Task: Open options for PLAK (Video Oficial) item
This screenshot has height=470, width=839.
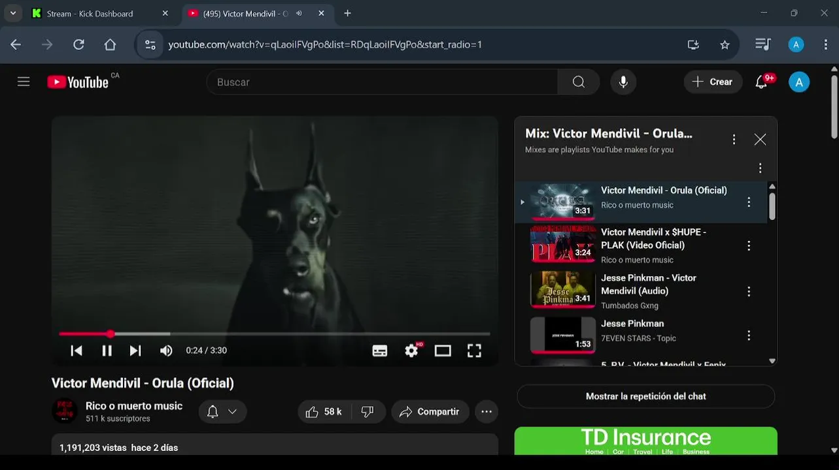Action: (749, 245)
